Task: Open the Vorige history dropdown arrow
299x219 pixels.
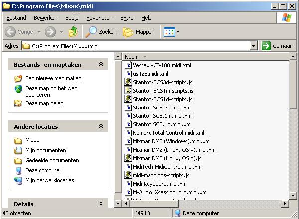Action: pos(39,32)
